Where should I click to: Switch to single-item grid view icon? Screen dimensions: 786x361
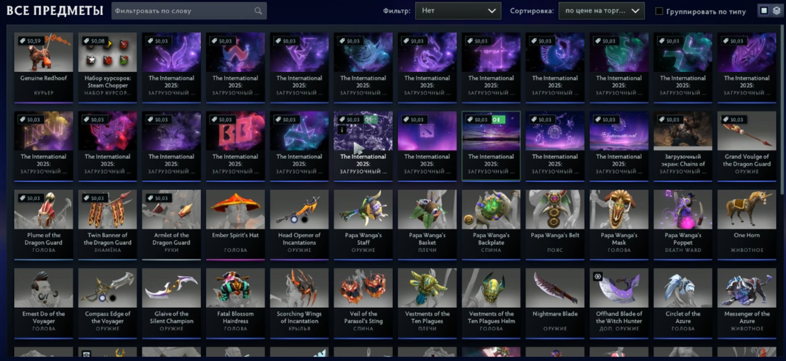coord(764,11)
